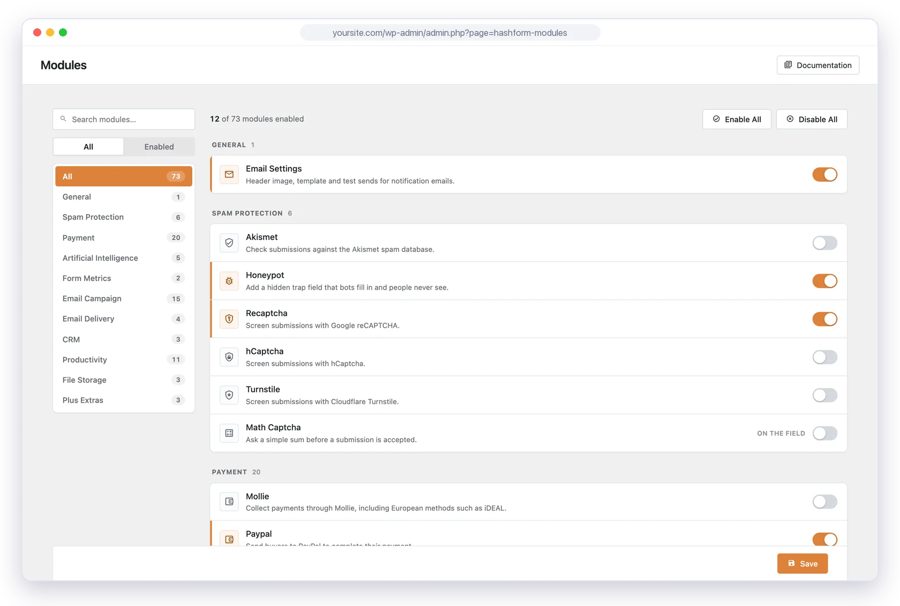
Task: Turn off the Honeypot toggle
Action: pos(824,281)
